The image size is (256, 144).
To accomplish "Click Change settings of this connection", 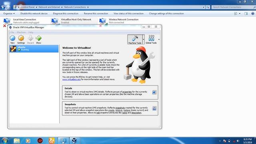I will point(166,14).
